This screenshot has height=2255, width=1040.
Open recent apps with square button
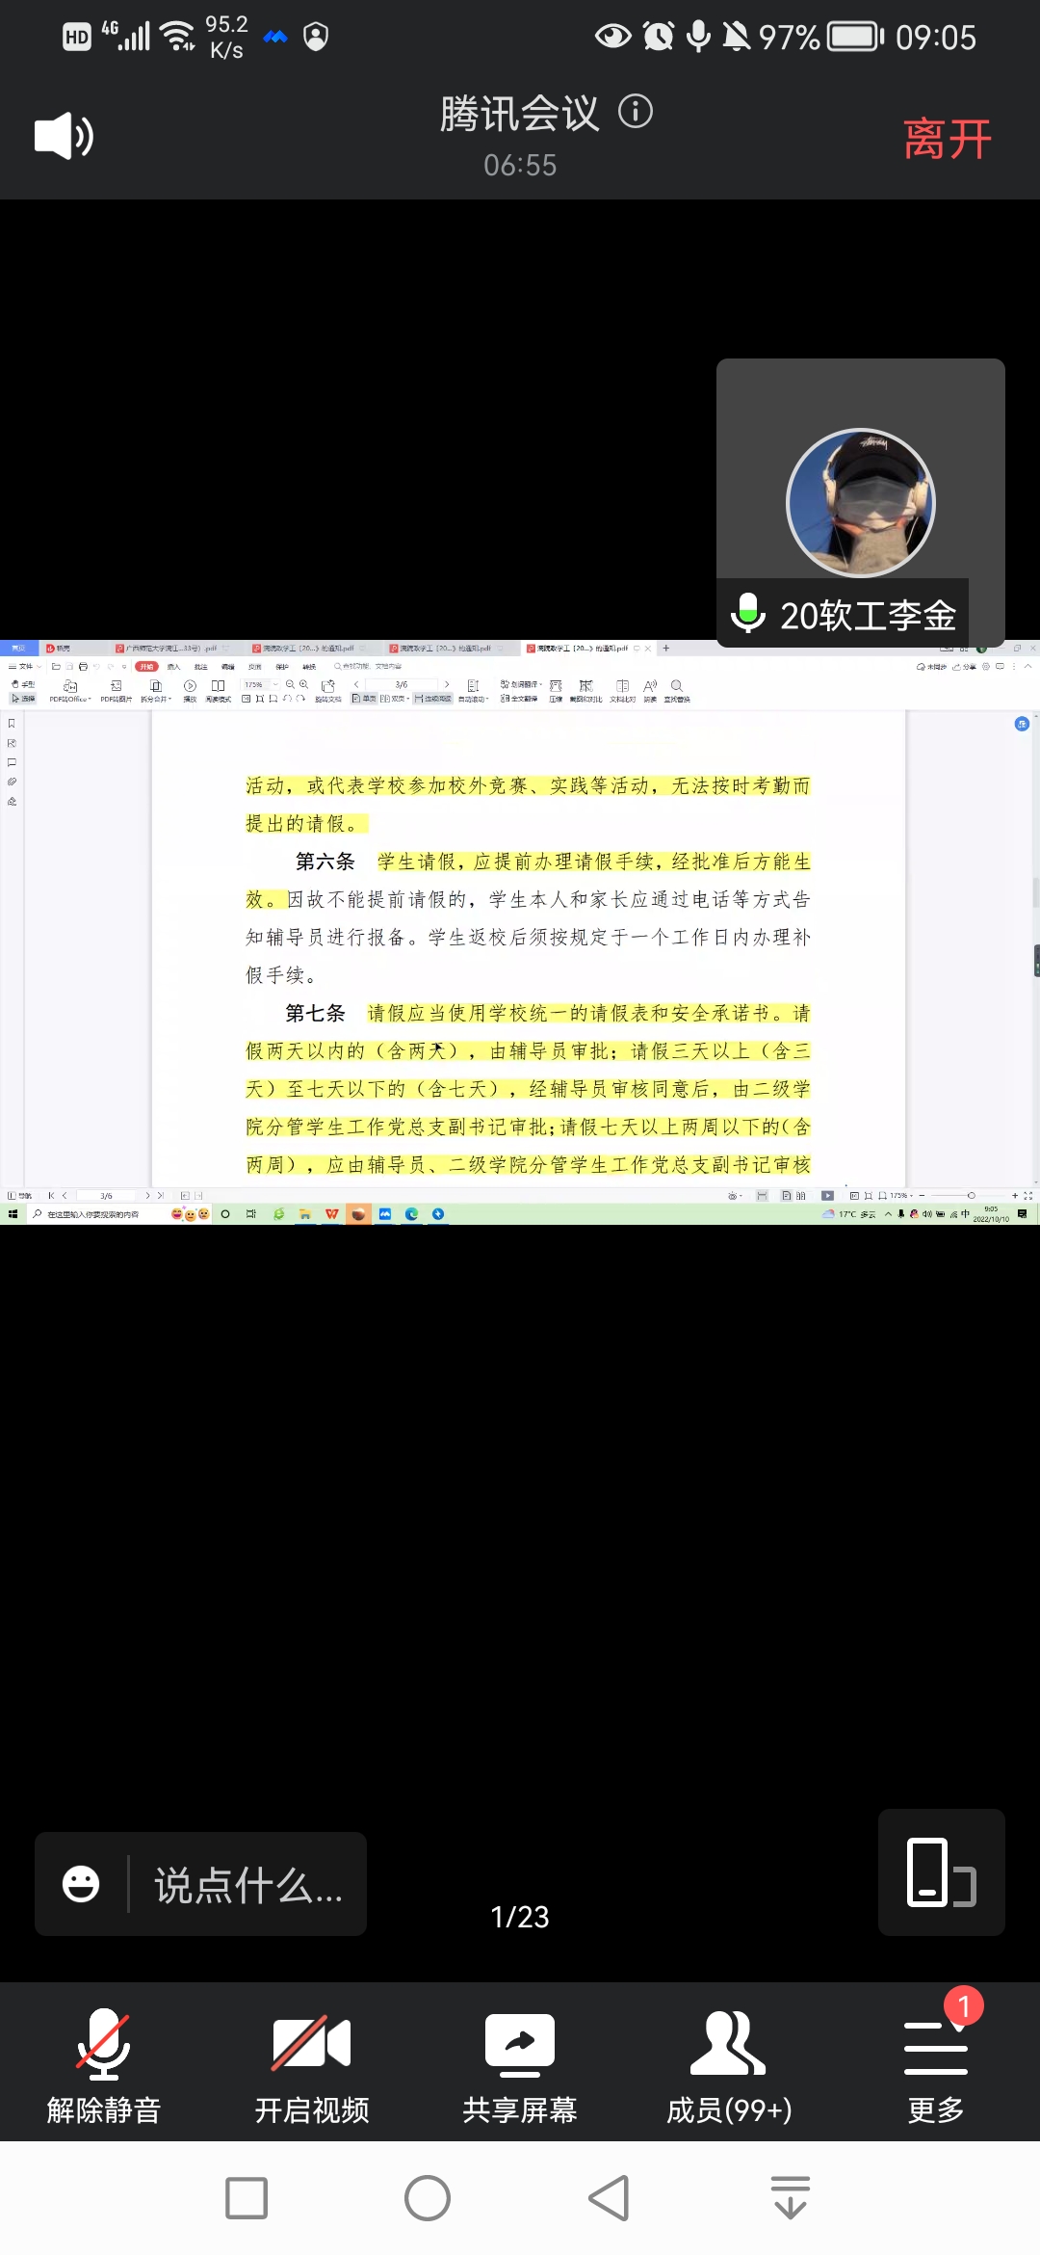click(x=247, y=2198)
